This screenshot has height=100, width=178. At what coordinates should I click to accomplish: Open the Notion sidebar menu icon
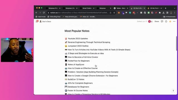pyautogui.click(x=37, y=21)
